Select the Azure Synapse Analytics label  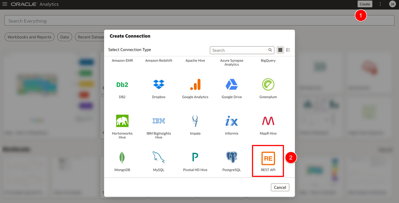(231, 62)
